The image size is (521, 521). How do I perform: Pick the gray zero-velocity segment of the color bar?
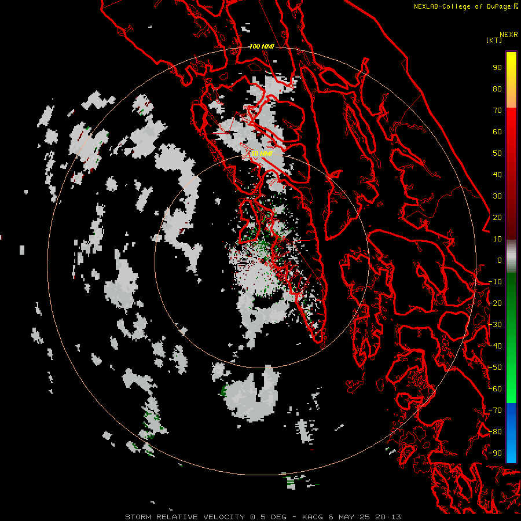coord(511,256)
